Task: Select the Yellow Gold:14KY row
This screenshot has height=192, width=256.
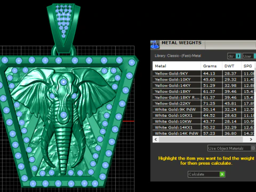Action: [x=204, y=85]
